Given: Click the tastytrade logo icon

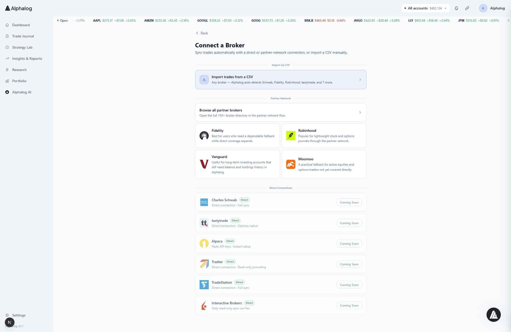Looking at the screenshot, I should pos(204,223).
